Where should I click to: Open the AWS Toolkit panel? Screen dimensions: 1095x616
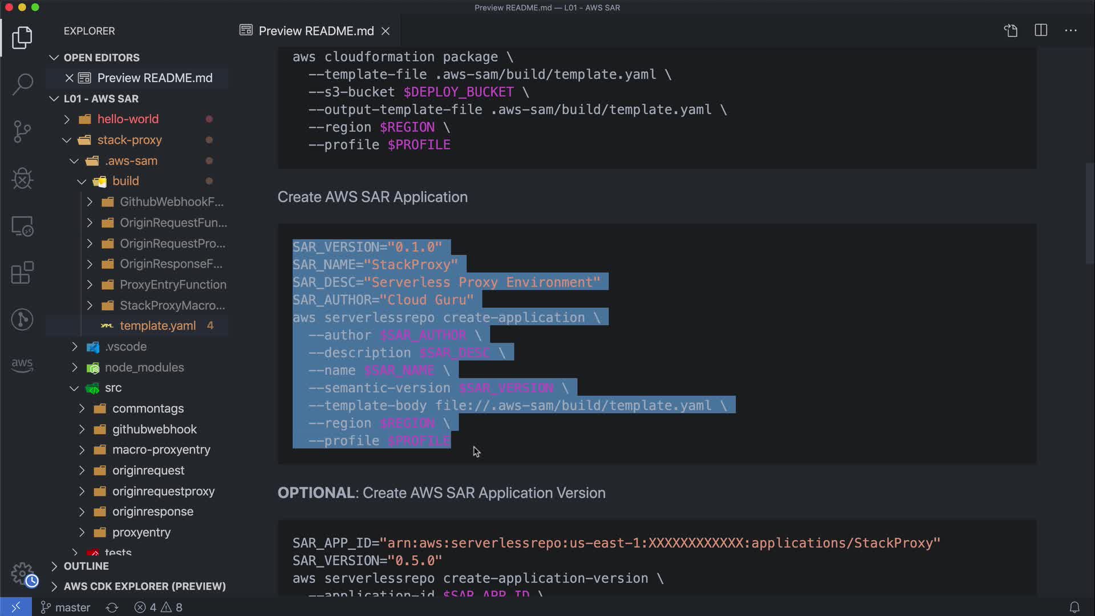(22, 365)
